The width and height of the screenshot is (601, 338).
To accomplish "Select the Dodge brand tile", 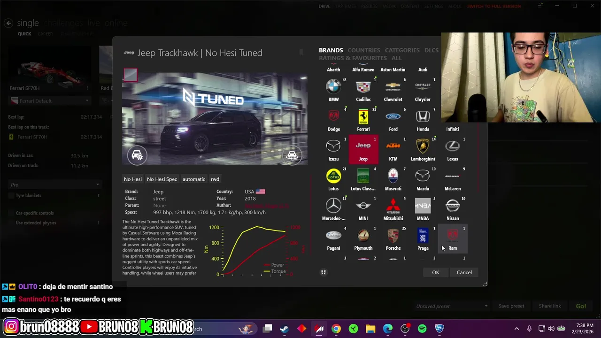I will point(333,119).
